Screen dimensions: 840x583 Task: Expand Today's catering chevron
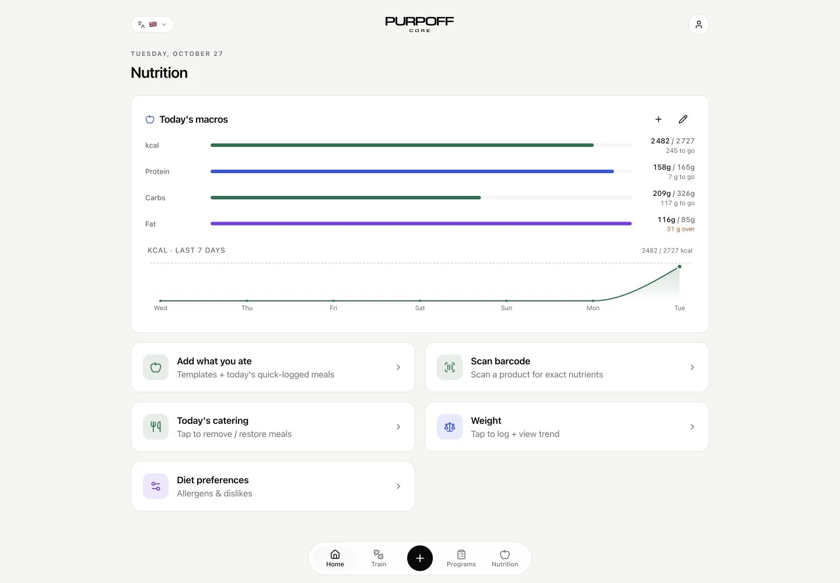(x=398, y=427)
